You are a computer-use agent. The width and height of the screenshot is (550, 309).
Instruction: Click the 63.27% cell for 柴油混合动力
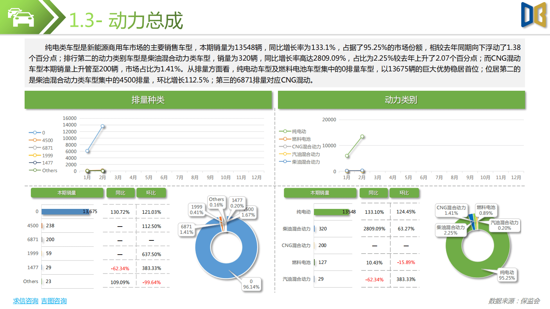(x=406, y=229)
